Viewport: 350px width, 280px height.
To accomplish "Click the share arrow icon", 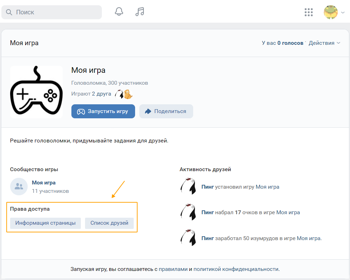I will pos(148,111).
